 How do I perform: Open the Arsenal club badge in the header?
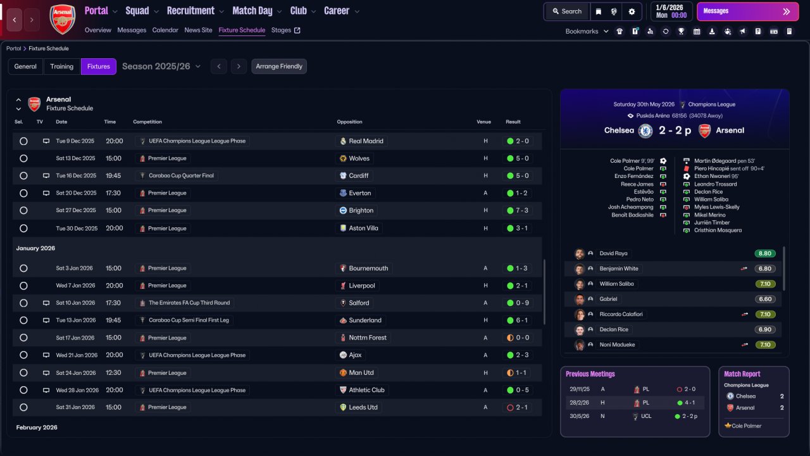point(62,19)
